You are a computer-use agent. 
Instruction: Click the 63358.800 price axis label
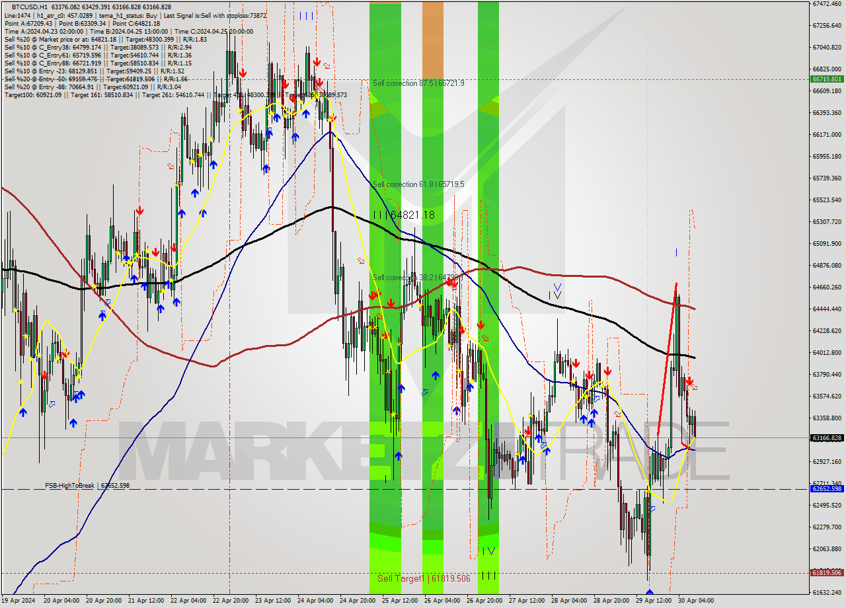tap(827, 418)
